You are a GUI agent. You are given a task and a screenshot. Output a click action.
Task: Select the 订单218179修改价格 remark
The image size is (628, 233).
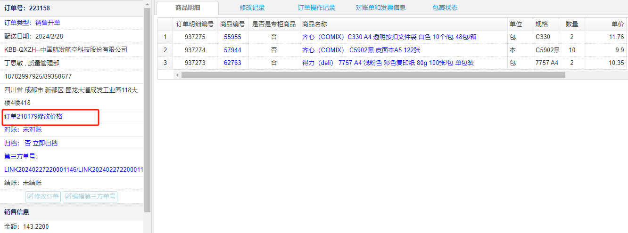33,116
